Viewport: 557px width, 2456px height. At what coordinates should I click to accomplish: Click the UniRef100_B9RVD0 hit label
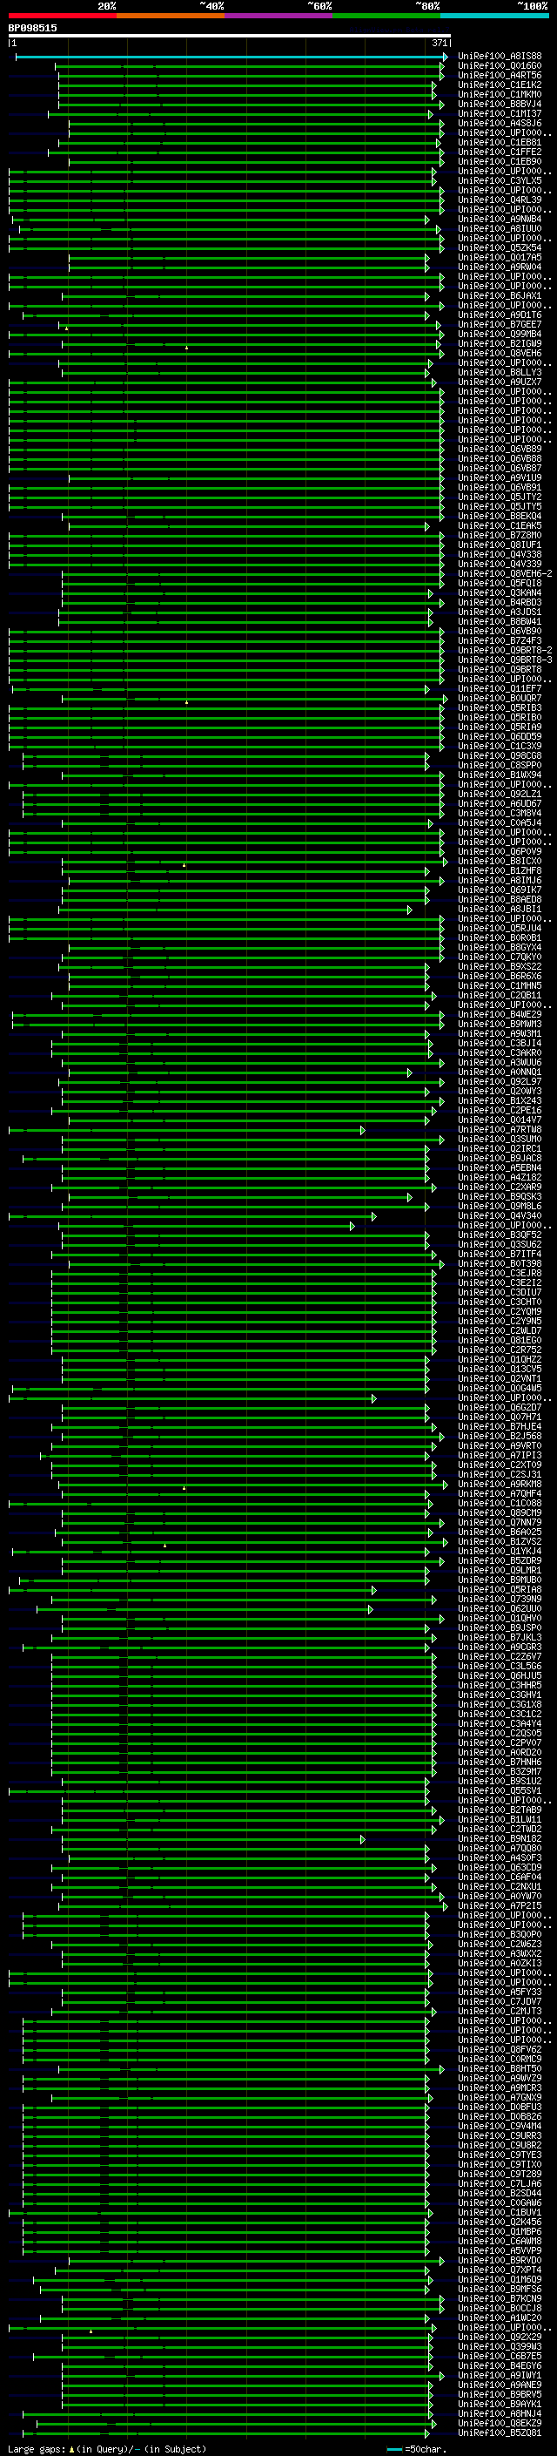tap(500, 2261)
